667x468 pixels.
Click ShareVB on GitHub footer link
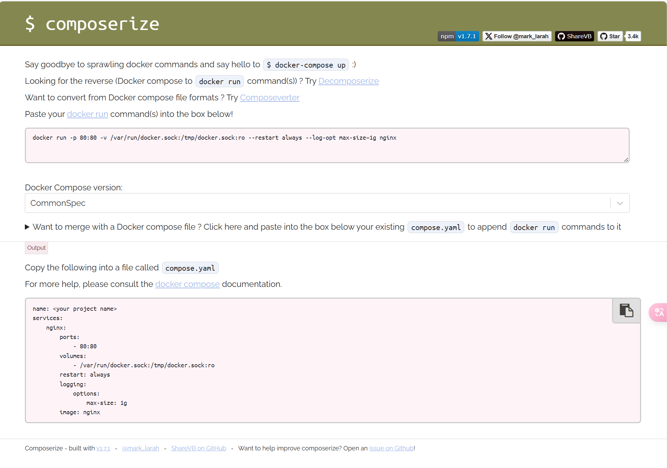click(199, 448)
